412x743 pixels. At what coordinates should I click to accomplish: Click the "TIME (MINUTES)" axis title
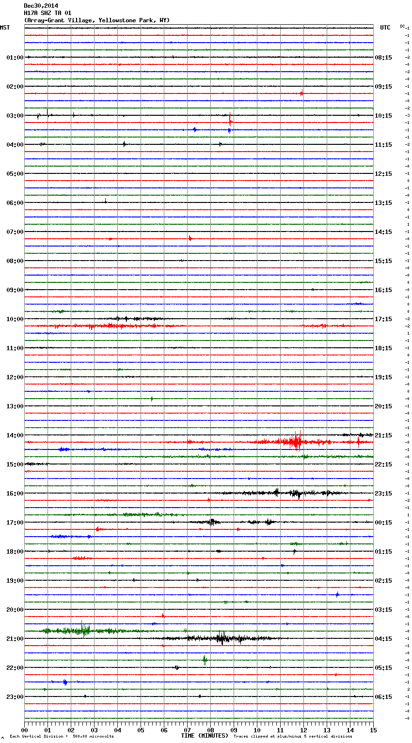tap(205, 736)
